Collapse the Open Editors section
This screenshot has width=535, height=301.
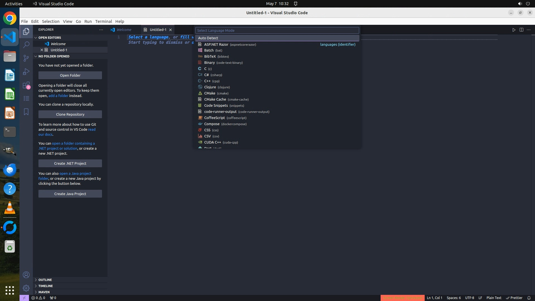50,38
